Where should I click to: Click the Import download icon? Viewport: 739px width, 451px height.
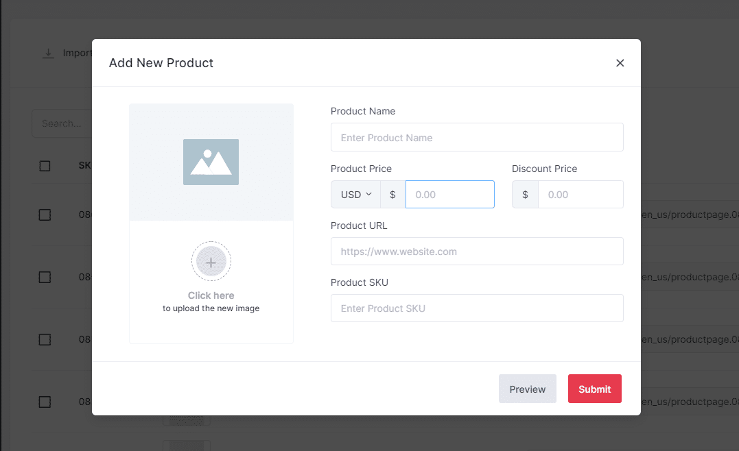coord(48,53)
